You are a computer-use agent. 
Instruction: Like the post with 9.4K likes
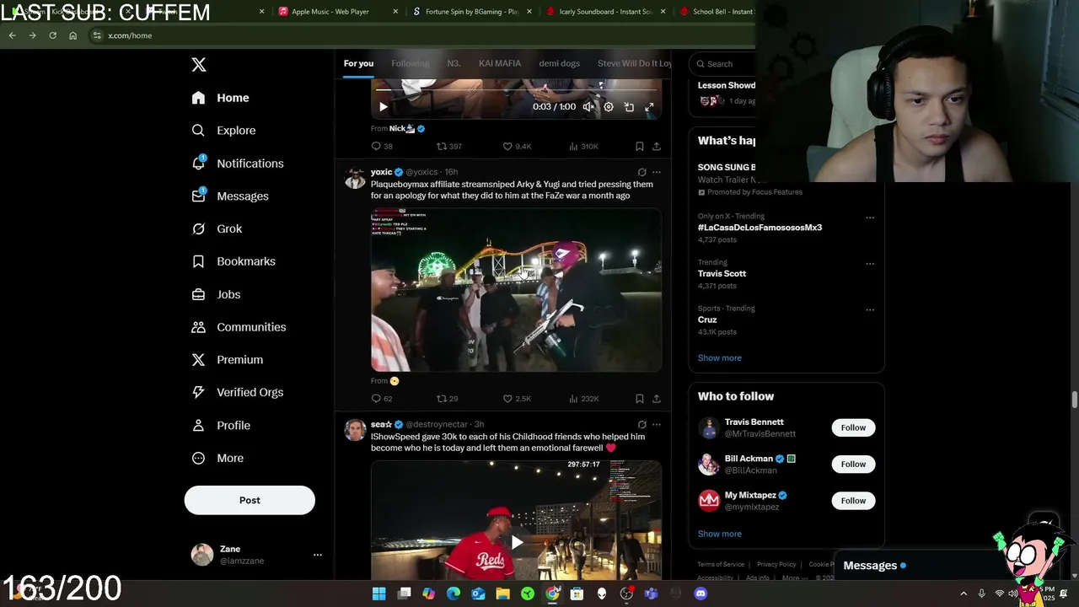[517, 147]
